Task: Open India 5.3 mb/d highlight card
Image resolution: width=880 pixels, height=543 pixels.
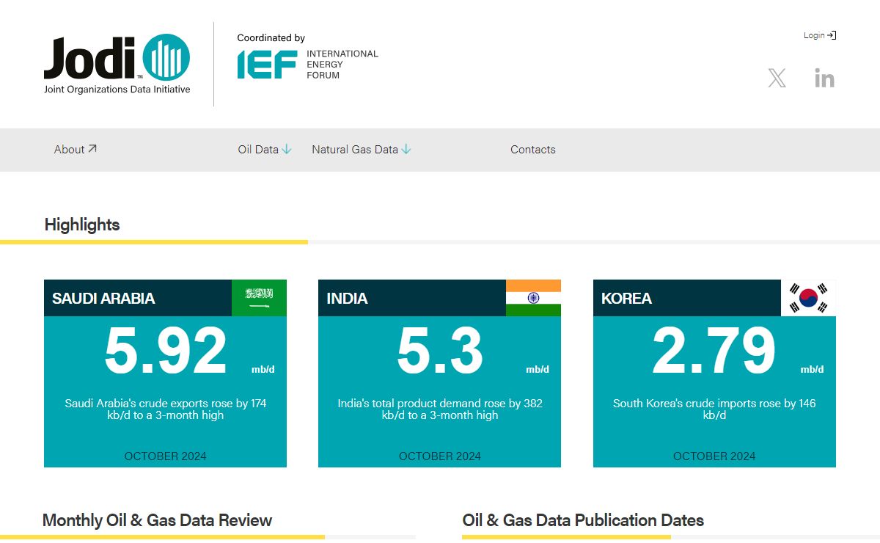Action: click(439, 352)
